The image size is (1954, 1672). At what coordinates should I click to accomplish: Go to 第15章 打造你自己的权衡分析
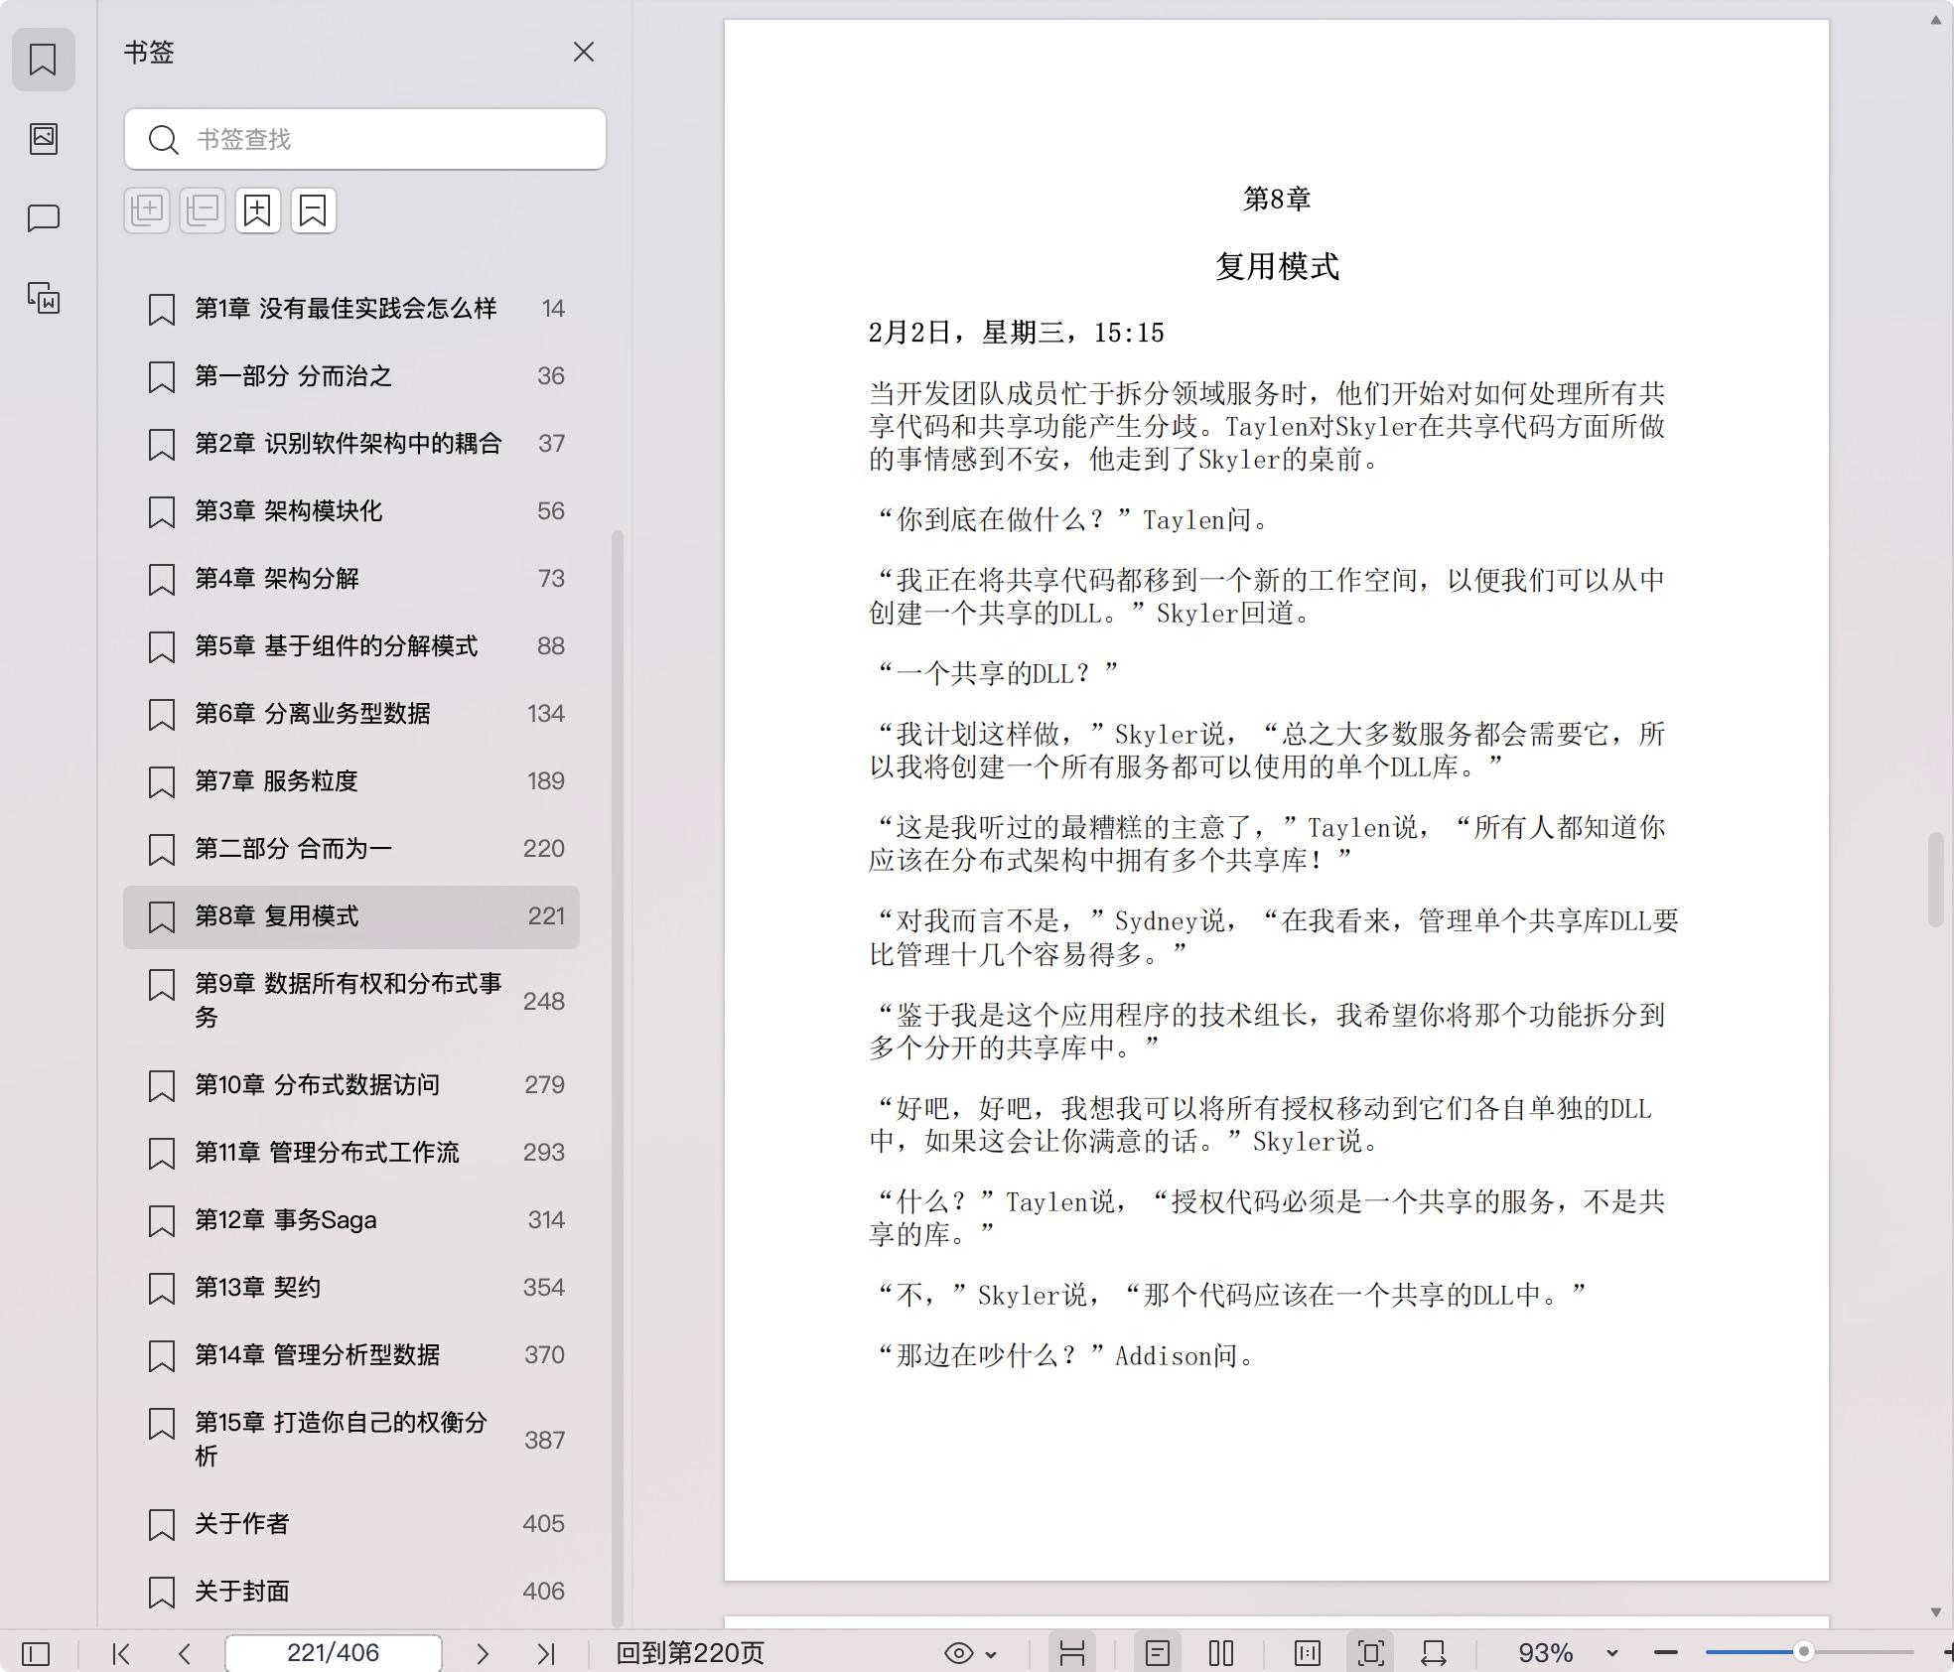351,1440
